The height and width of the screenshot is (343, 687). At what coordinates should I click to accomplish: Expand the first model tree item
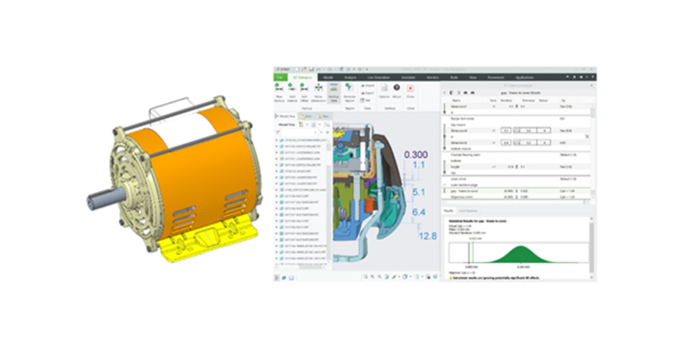276,142
